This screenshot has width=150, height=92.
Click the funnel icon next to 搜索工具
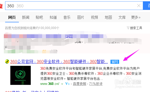128,28
